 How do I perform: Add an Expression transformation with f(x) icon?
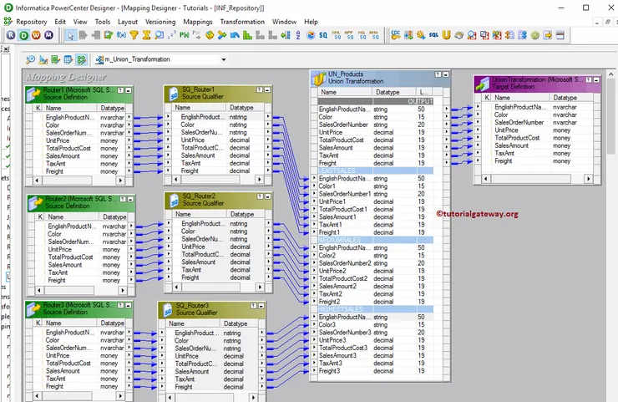pyautogui.click(x=121, y=35)
